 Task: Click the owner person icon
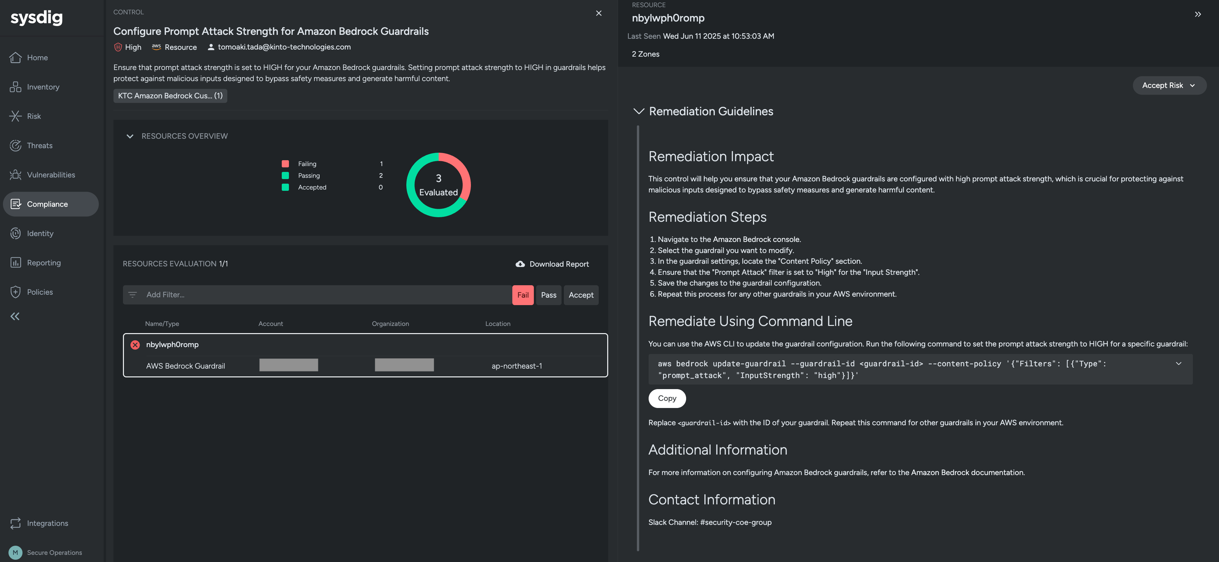pyautogui.click(x=211, y=47)
